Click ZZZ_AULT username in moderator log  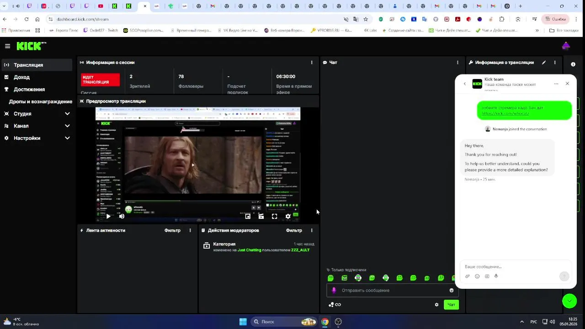[300, 250]
